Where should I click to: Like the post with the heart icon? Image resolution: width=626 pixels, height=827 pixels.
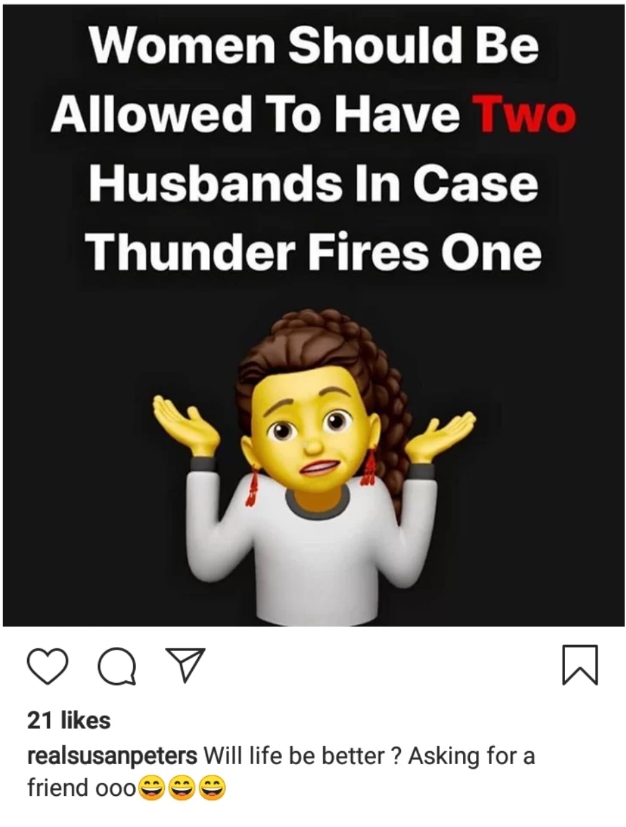47,667
